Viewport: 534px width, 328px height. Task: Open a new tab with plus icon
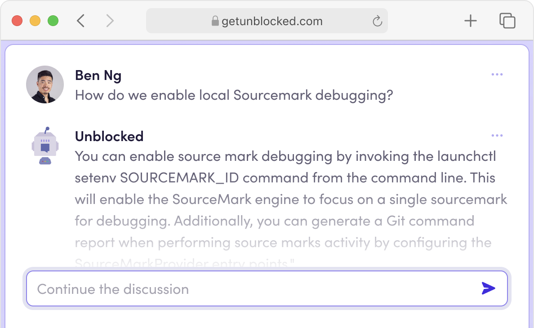point(470,21)
